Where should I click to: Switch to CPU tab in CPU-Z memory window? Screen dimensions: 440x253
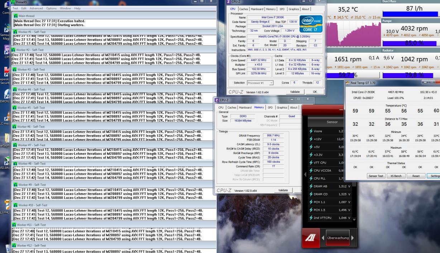coord(221,108)
